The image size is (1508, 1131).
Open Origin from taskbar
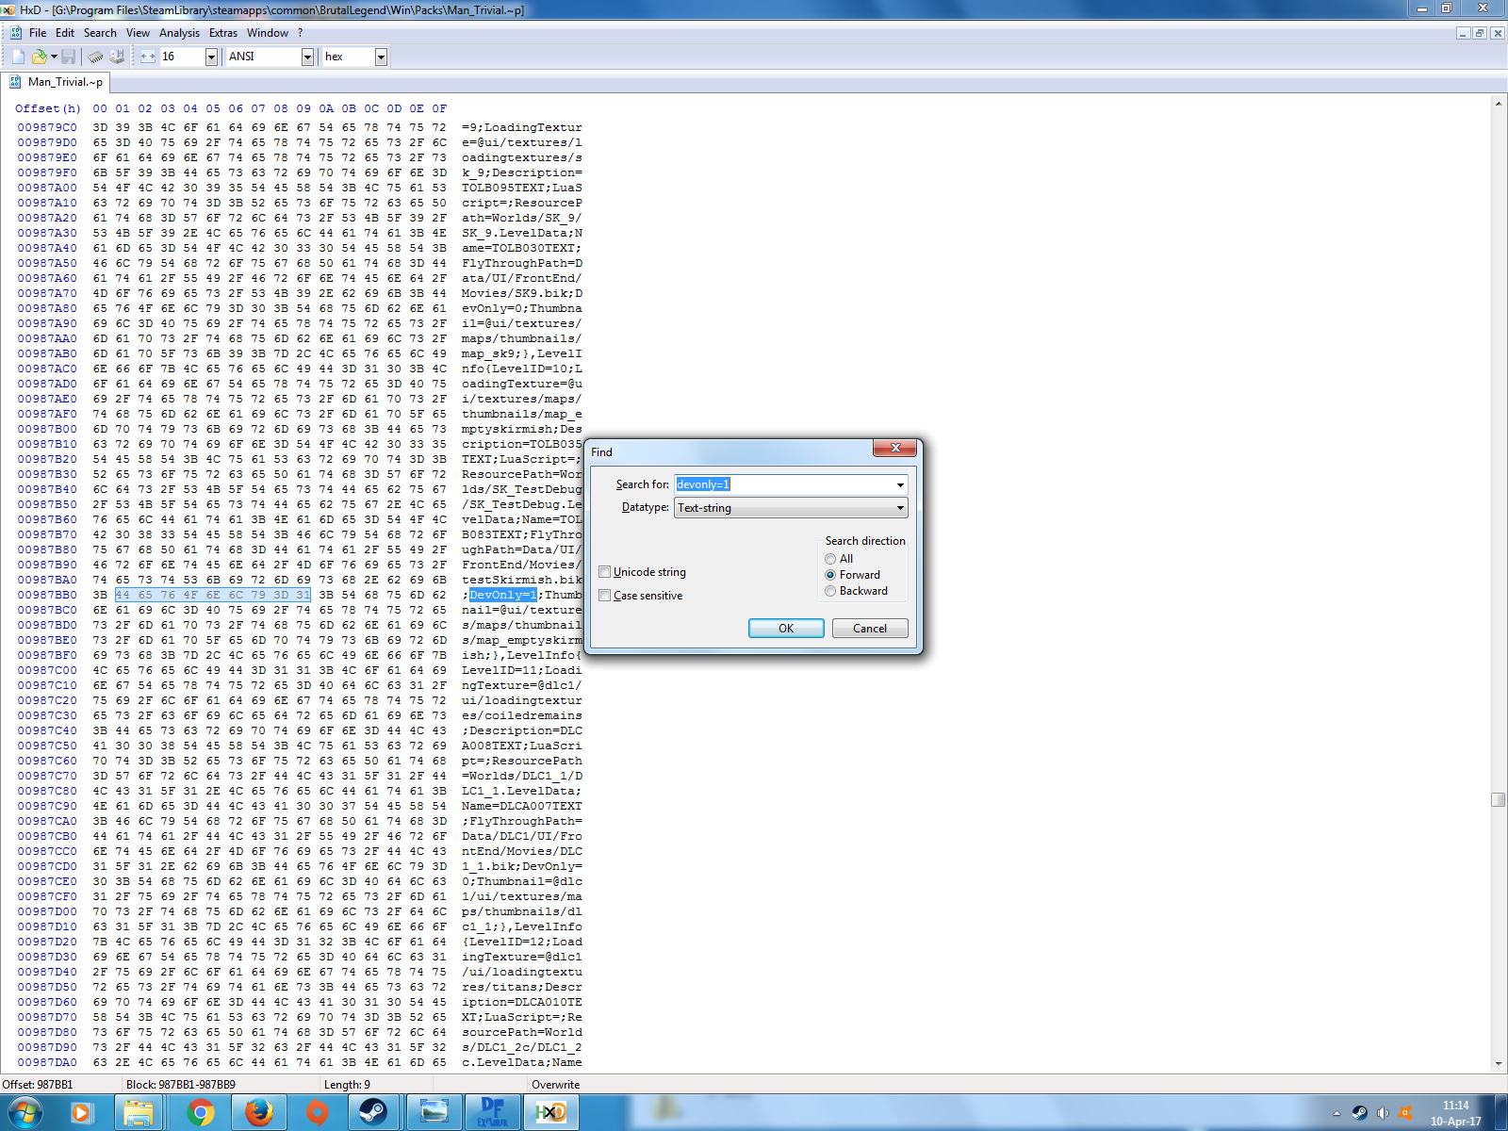[318, 1113]
